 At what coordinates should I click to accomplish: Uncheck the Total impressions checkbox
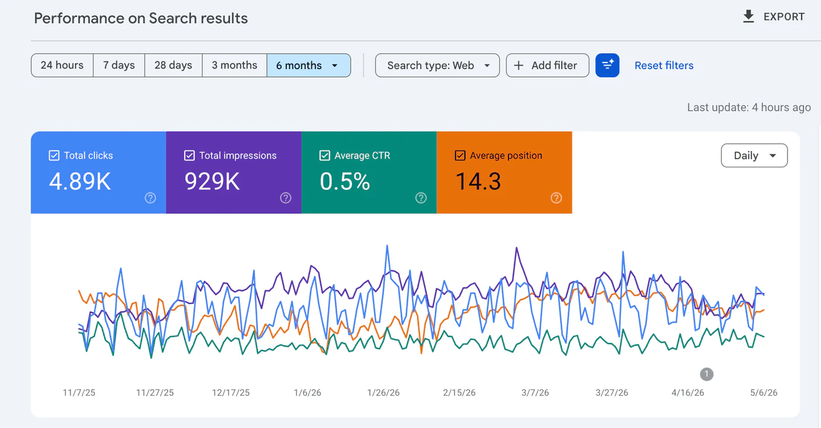click(x=189, y=156)
